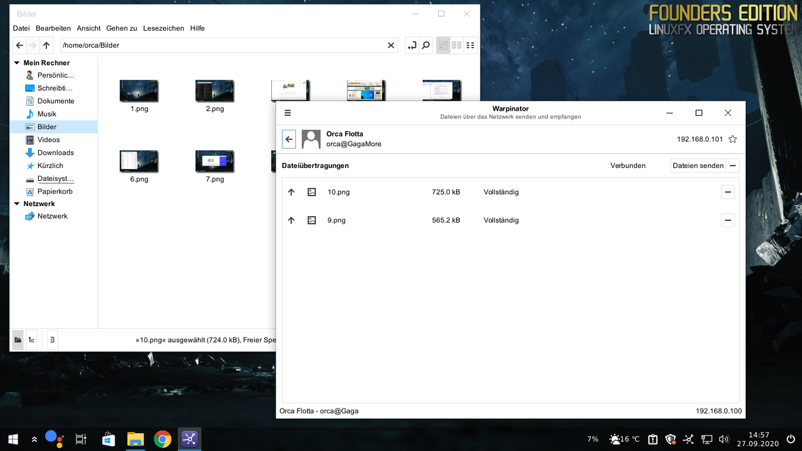Mark Orca Flotta as favorite star
The width and height of the screenshot is (802, 451).
732,139
